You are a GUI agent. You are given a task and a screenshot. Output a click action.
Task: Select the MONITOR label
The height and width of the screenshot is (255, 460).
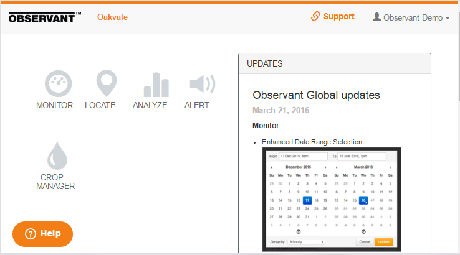(55, 105)
